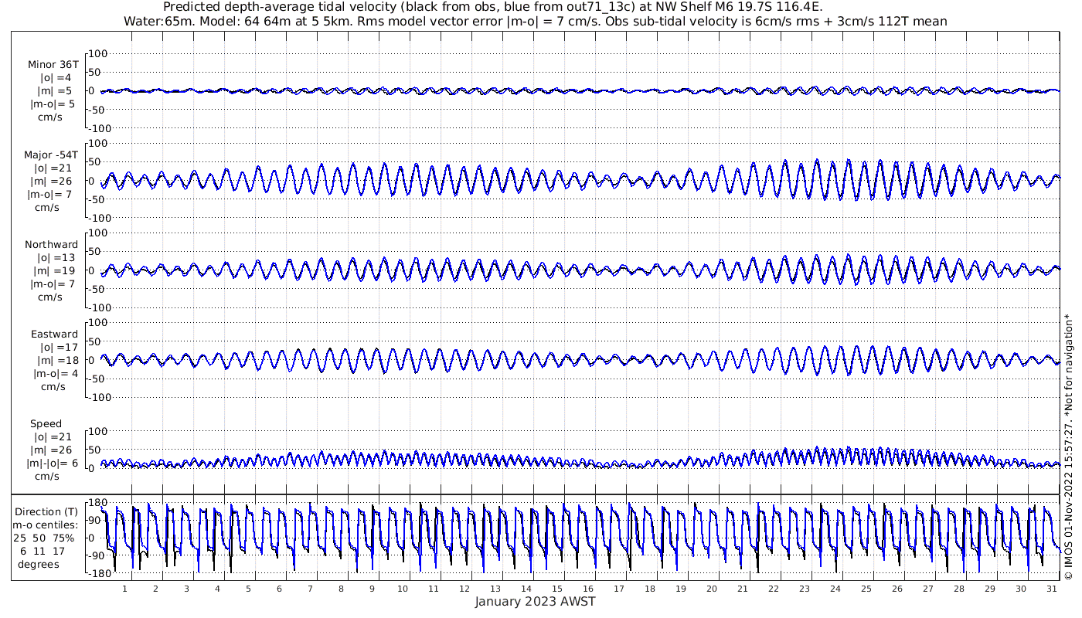The width and height of the screenshot is (1082, 618).
Task: Select the Major -54T panel label
Action: [51, 154]
